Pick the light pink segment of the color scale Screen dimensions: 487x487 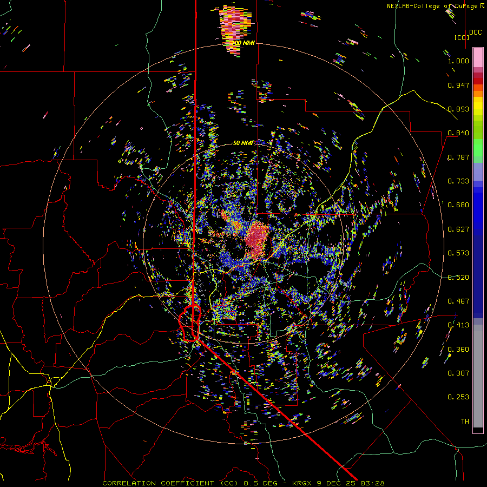[478, 57]
